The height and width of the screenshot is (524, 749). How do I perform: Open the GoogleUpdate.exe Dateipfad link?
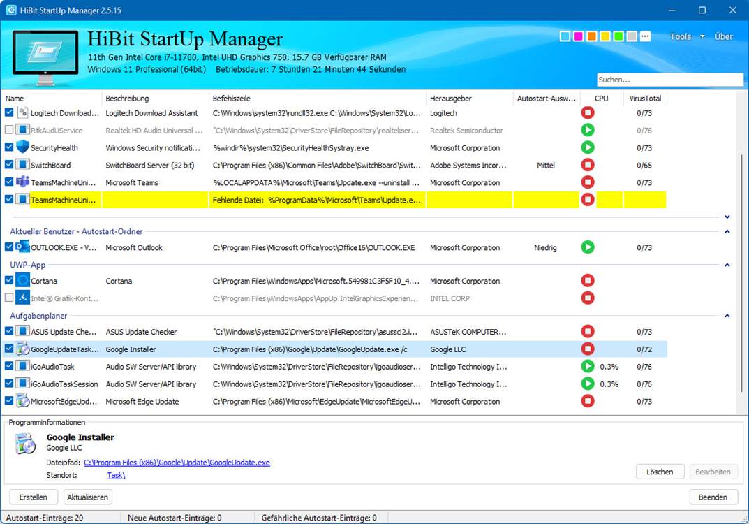click(177, 463)
